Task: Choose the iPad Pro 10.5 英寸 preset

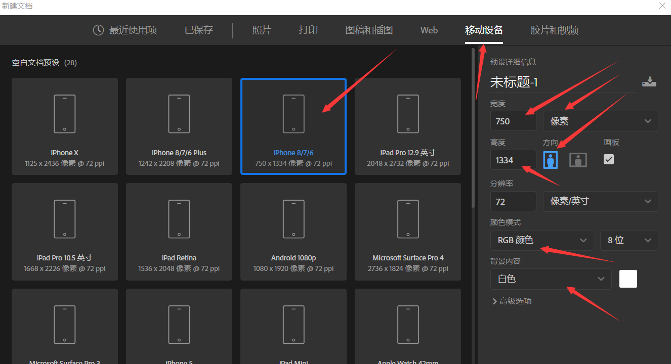Action: (x=65, y=232)
